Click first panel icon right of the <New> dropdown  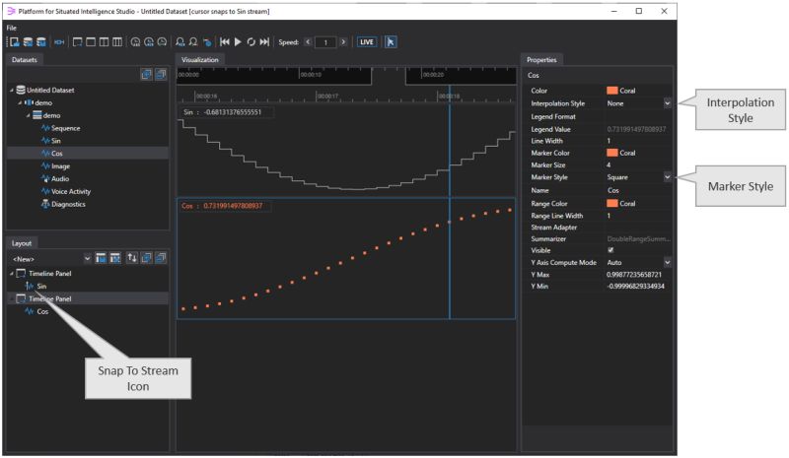click(102, 258)
